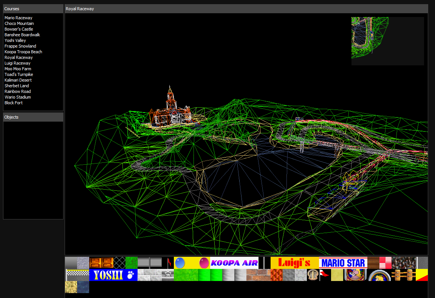The width and height of the screenshot is (435, 298).
Task: Select Wario Stadium course
Action: (17, 97)
